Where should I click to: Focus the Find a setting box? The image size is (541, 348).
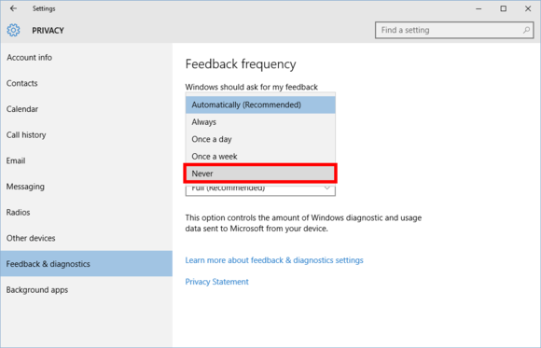(x=454, y=31)
